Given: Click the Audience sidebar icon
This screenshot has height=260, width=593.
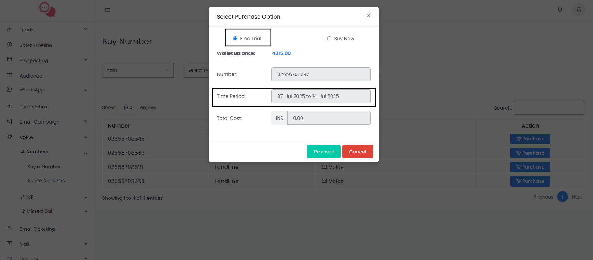Looking at the screenshot, I should click(x=10, y=75).
